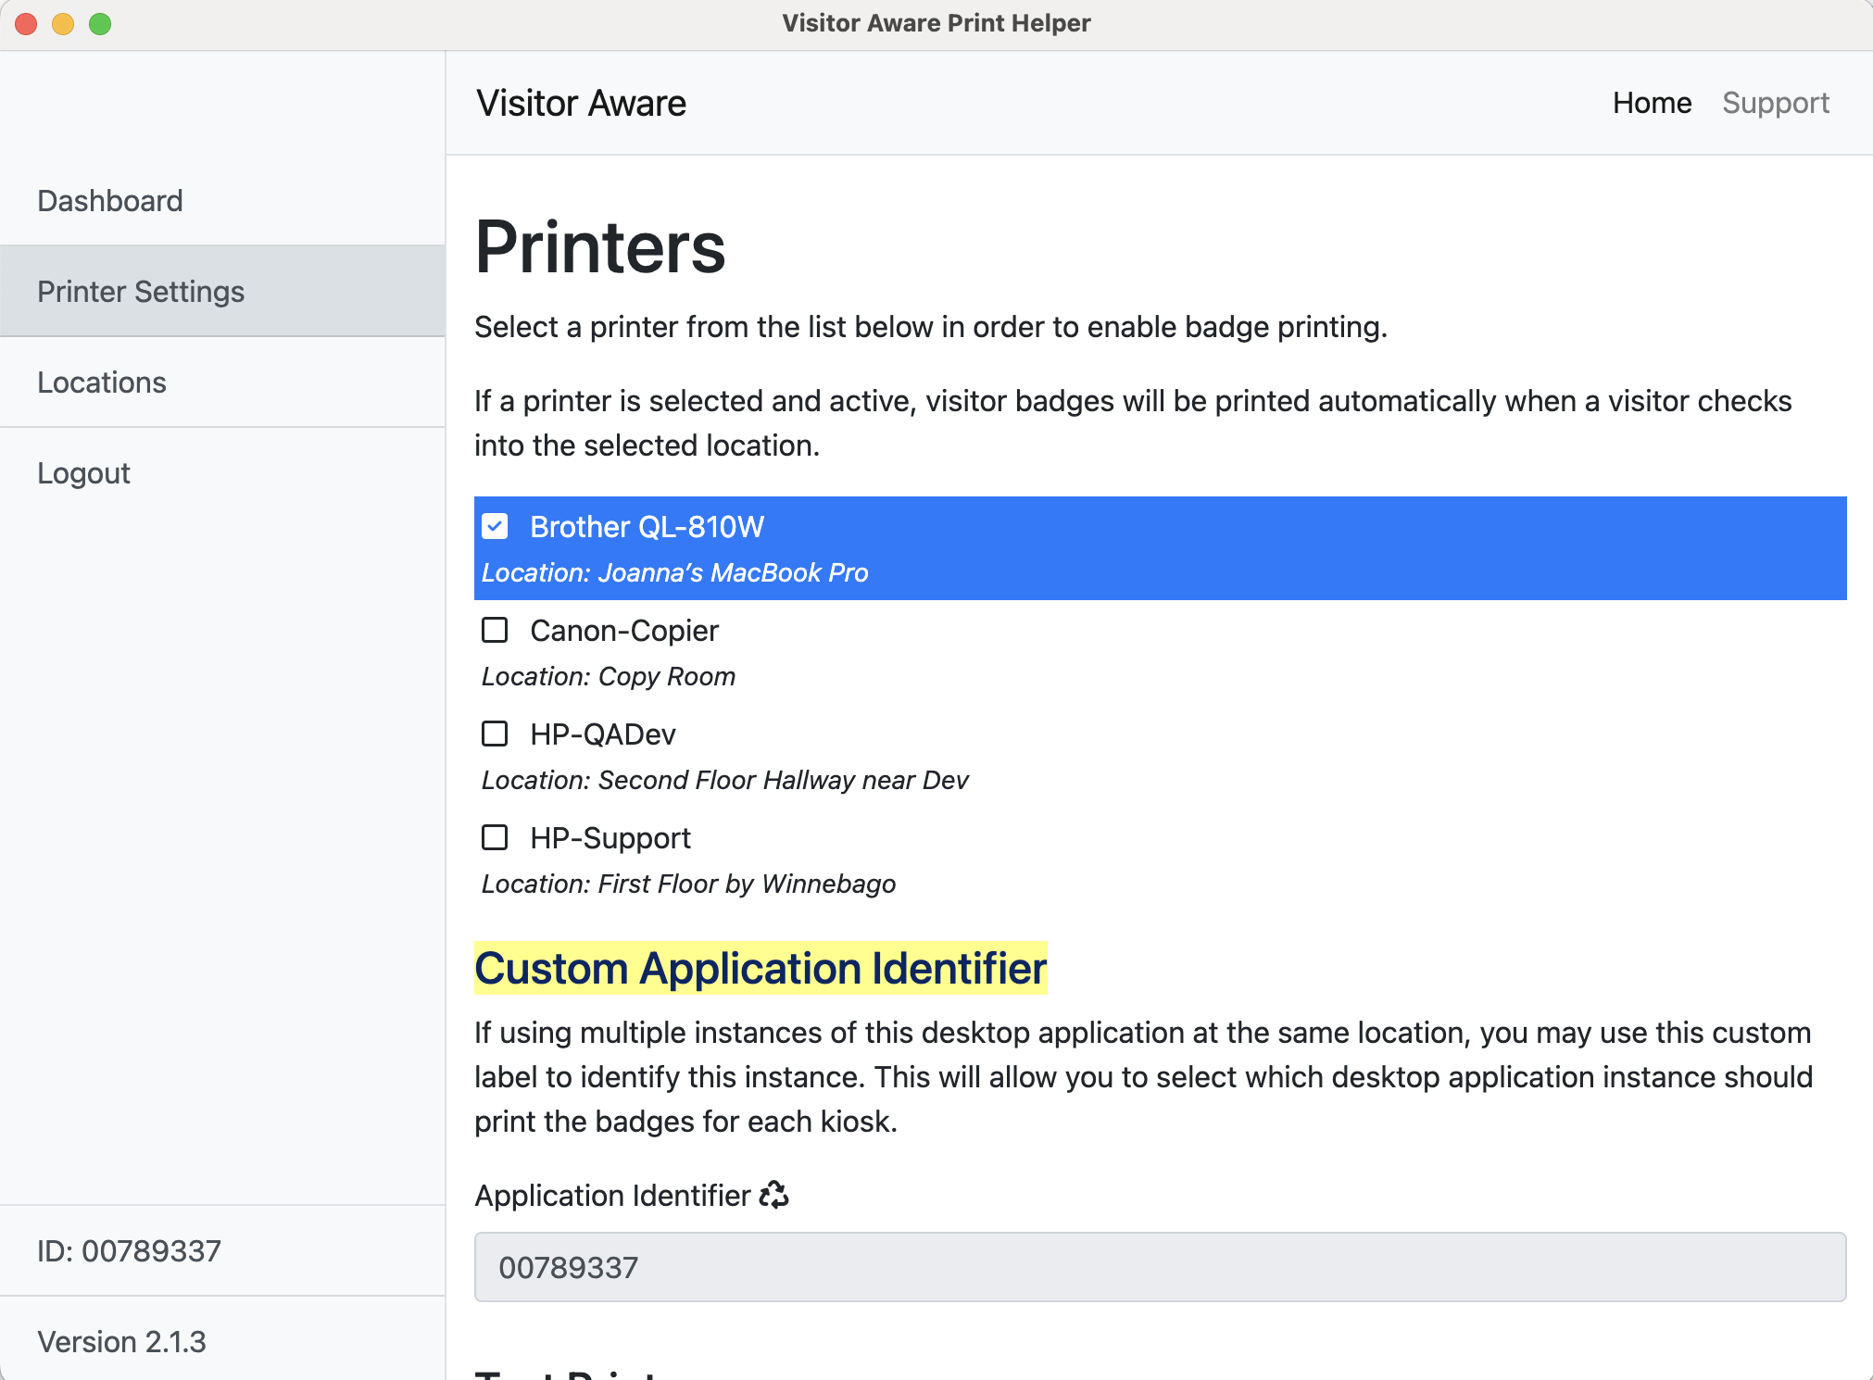The width and height of the screenshot is (1873, 1380).
Task: Tick the HP-Support printer checkbox
Action: coord(495,838)
